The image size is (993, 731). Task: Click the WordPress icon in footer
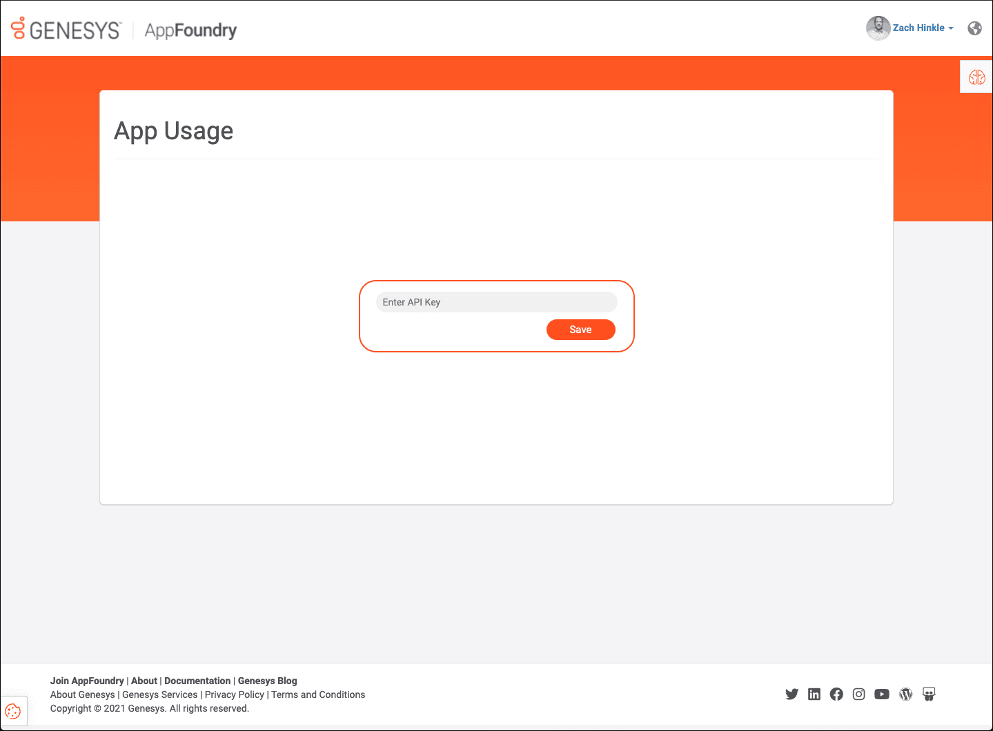(906, 694)
